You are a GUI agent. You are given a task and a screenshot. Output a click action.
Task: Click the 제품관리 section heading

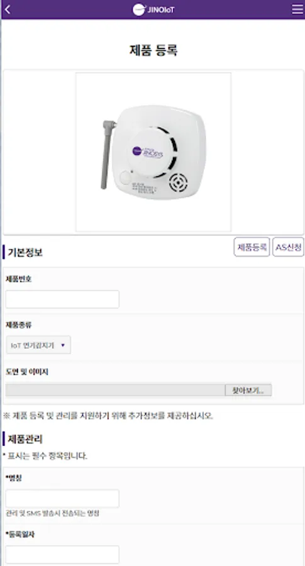click(25, 439)
